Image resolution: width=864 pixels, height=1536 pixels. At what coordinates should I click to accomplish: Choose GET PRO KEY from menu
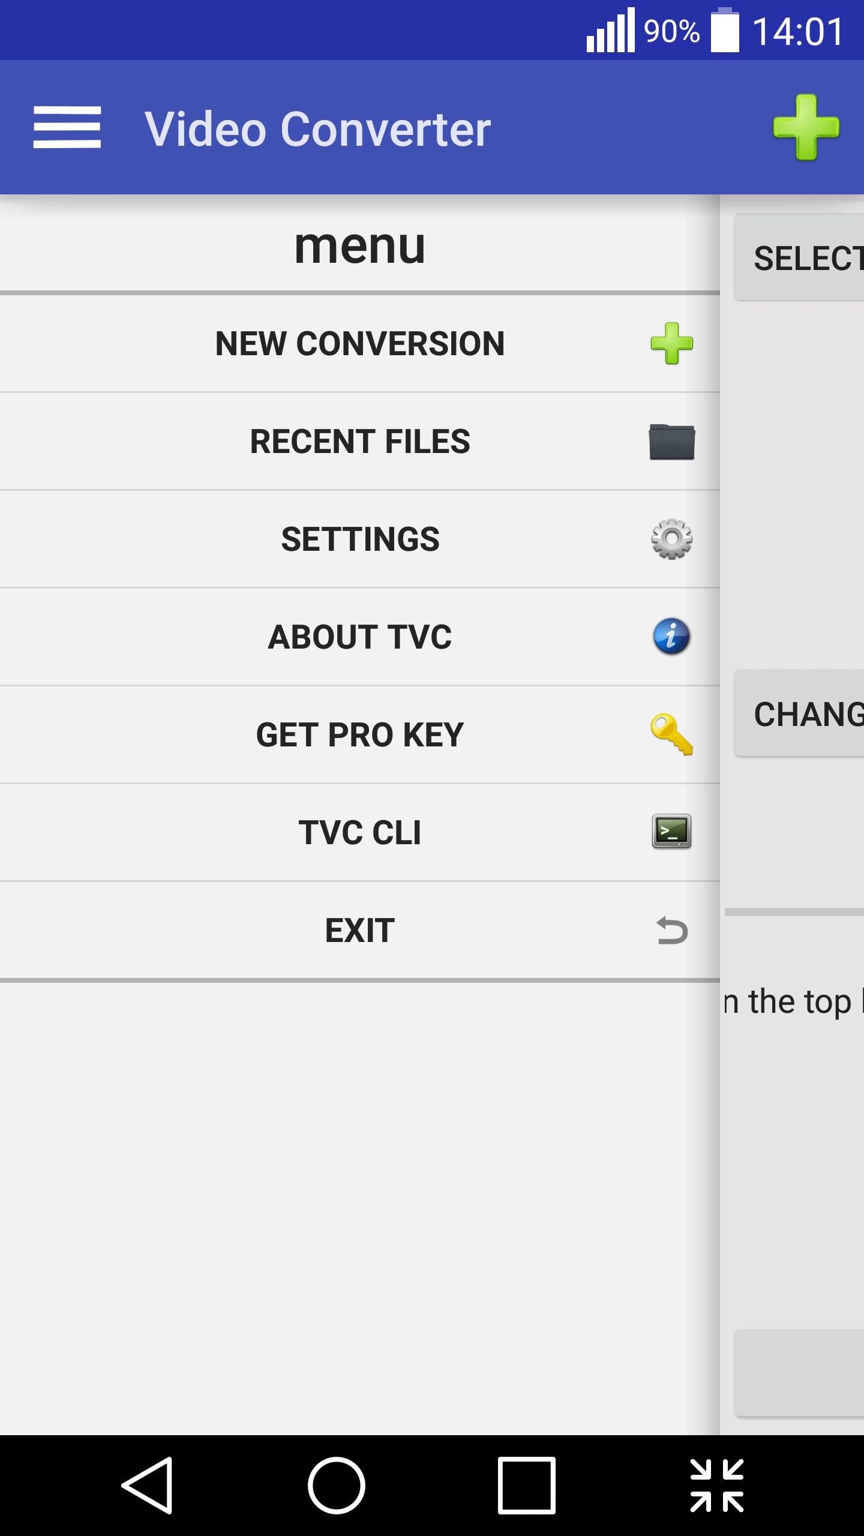(x=360, y=735)
